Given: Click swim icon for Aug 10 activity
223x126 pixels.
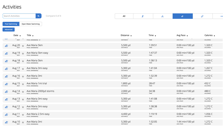Looking at the screenshot, I should pos(6,122).
